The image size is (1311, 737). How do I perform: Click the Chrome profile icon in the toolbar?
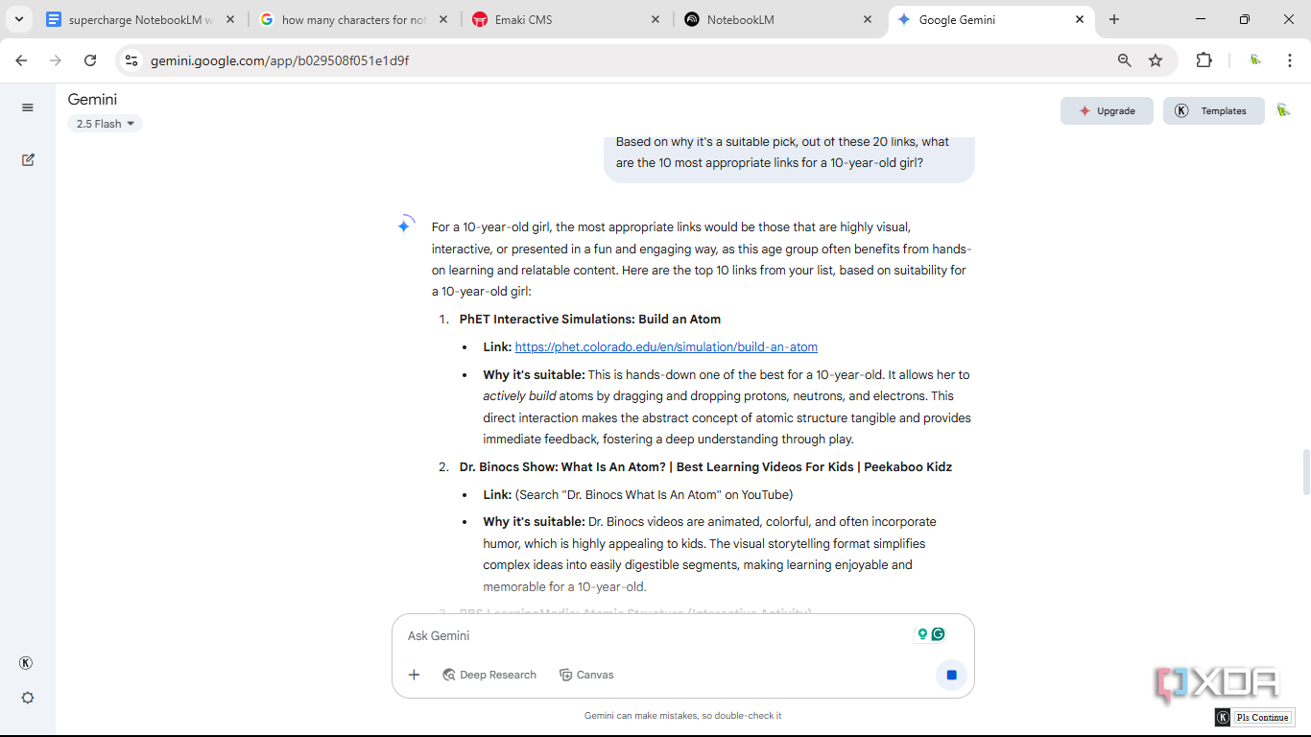[x=1255, y=60]
